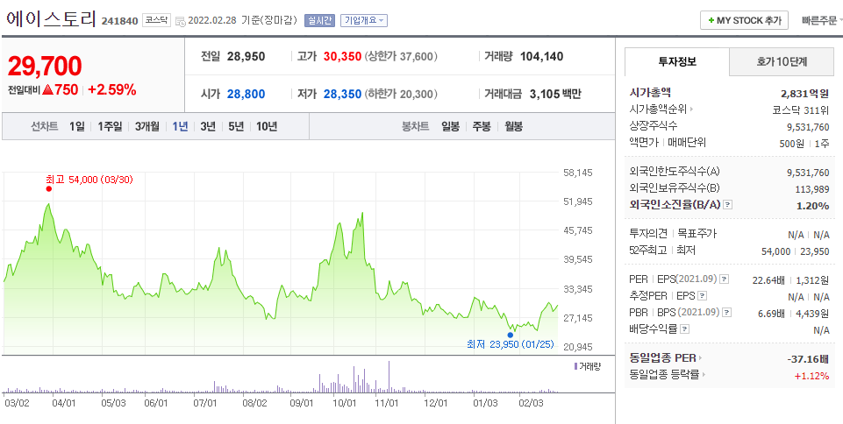843x424 pixels.
Task: Toggle the 실시간 button
Action: point(319,20)
